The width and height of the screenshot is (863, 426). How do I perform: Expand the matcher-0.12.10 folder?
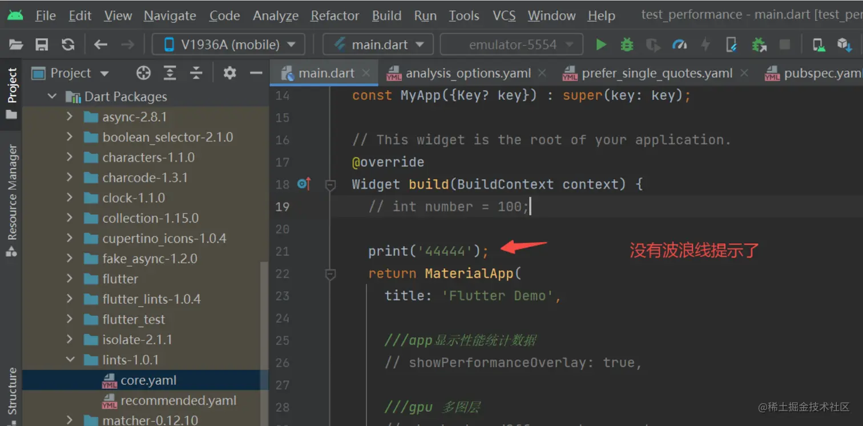(x=70, y=420)
